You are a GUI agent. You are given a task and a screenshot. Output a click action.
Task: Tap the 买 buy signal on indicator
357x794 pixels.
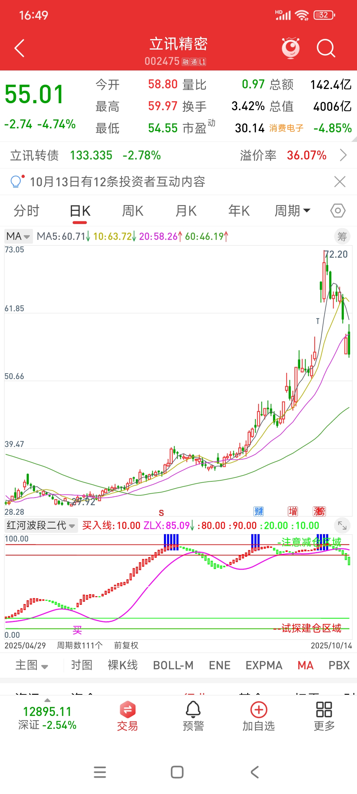(77, 630)
